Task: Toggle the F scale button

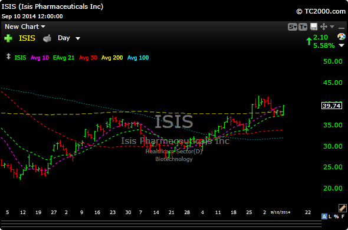Action: (x=343, y=216)
